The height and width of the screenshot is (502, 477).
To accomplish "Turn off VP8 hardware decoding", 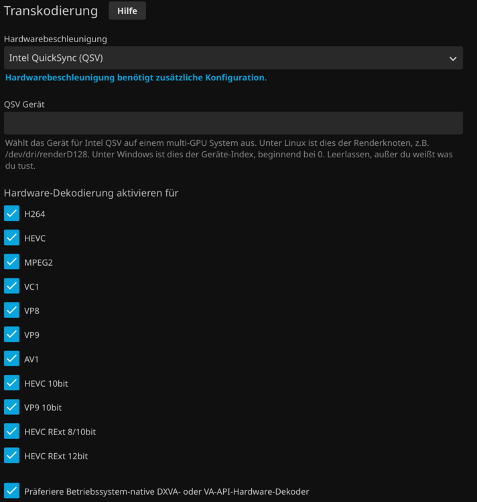I will click(11, 310).
